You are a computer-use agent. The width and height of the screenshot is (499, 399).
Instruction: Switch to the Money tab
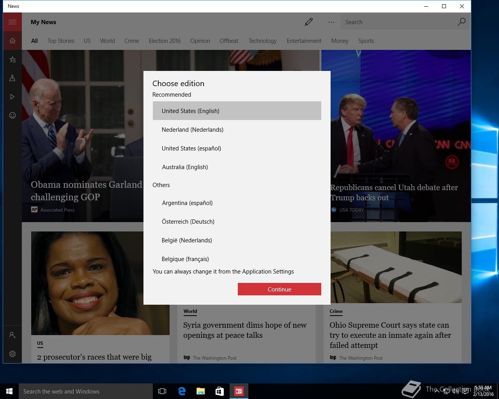point(340,41)
